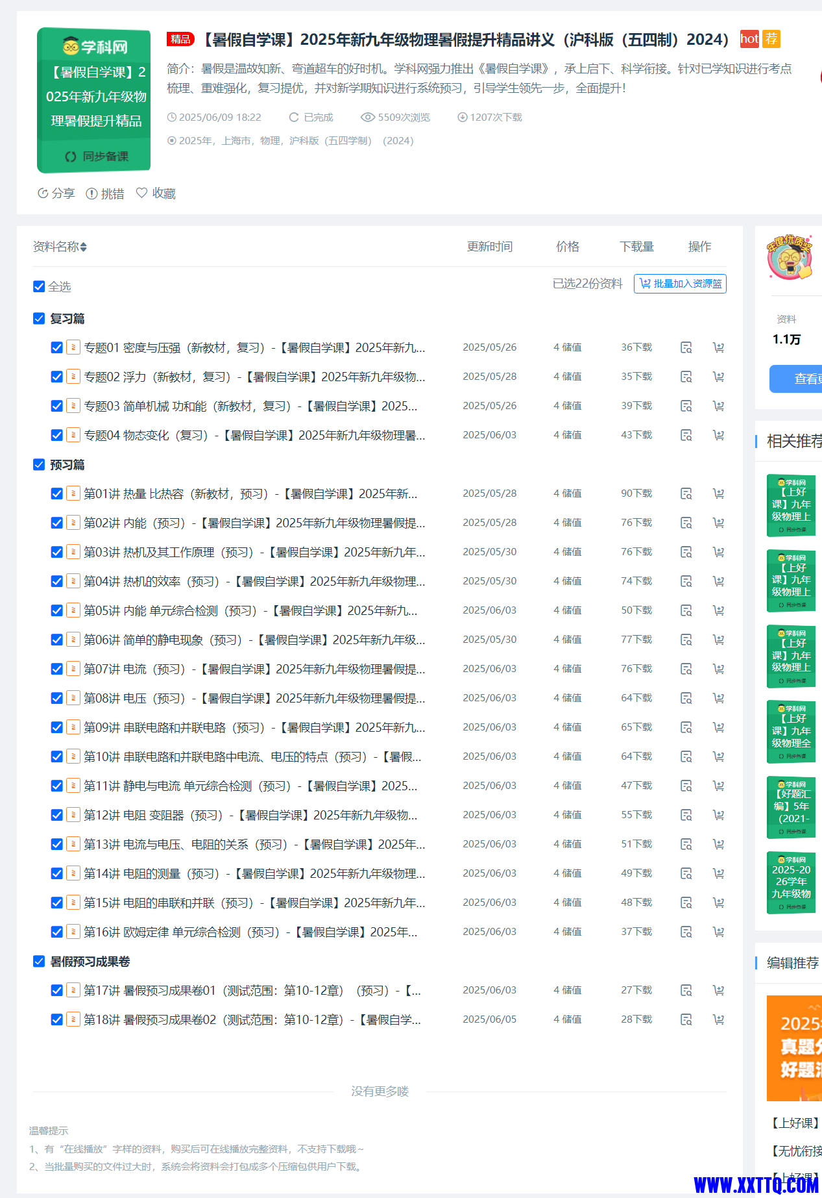Image resolution: width=822 pixels, height=1198 pixels.
Task: Click 90下载 count in 第01讲 row
Action: click(636, 493)
